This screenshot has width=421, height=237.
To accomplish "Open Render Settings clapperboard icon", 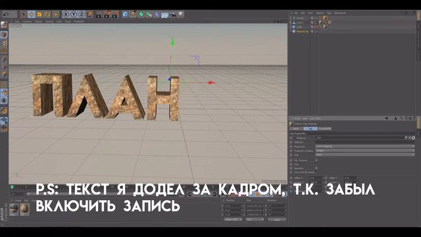I will pyautogui.click(x=116, y=14).
